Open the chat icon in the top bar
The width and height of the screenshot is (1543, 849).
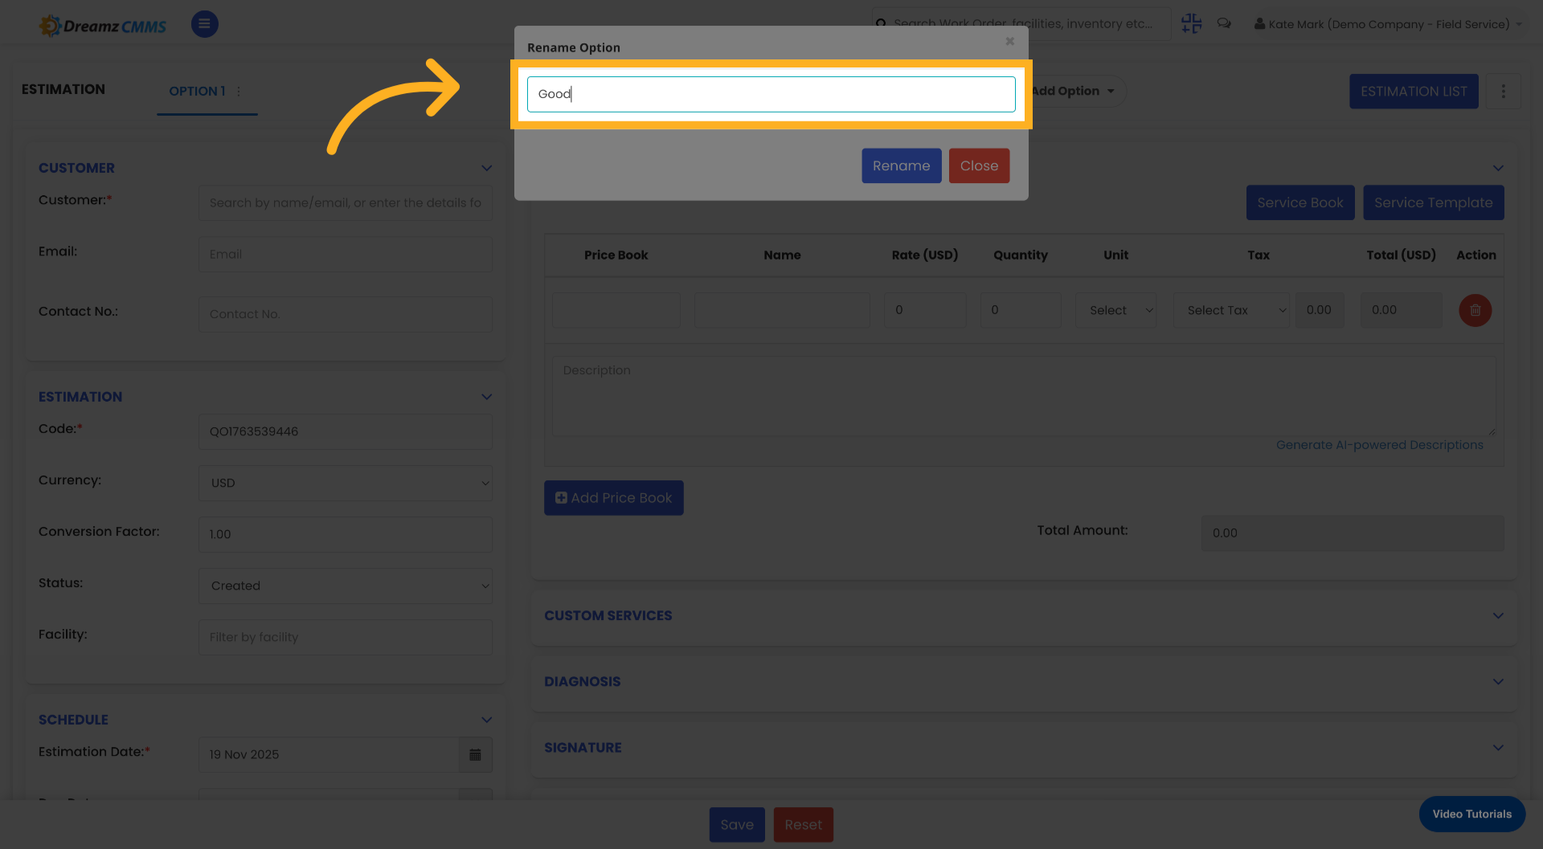point(1224,23)
